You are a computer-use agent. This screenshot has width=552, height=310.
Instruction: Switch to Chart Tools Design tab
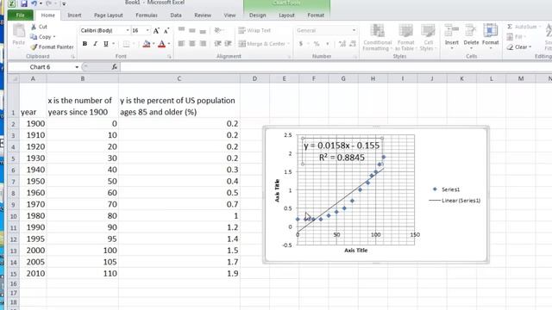[x=257, y=15]
